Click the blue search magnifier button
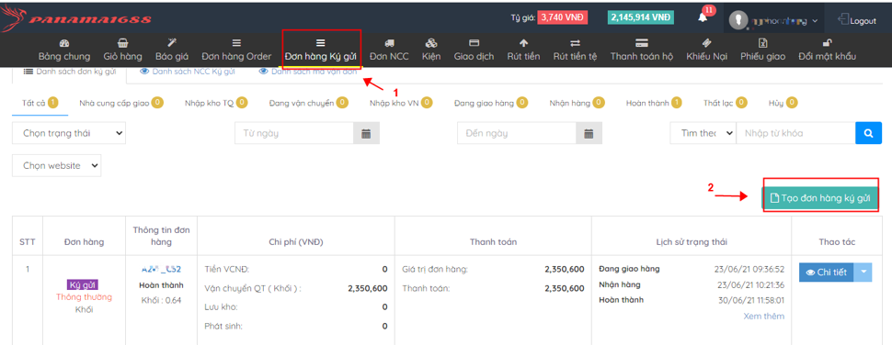 (x=869, y=133)
